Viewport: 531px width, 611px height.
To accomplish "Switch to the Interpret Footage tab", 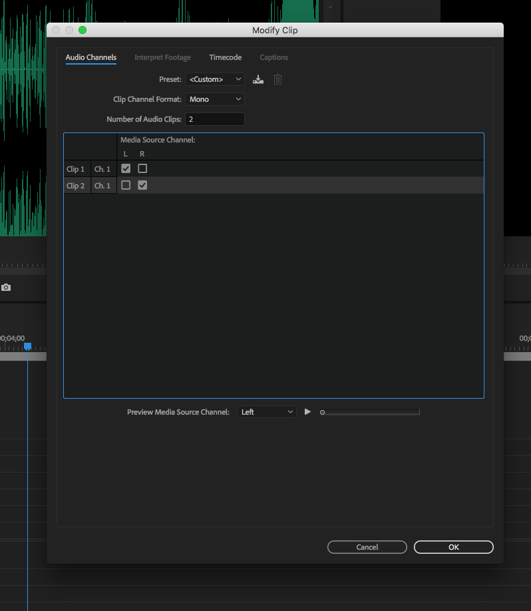I will click(162, 57).
